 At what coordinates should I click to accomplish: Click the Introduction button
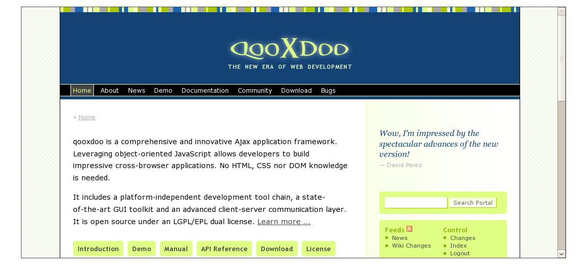point(98,249)
